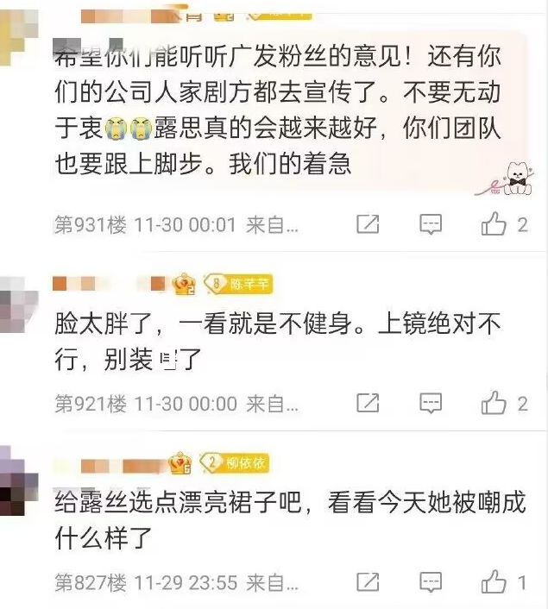The image size is (548, 609).
Task: Open the avatar of the top commenter
Action: [17, 37]
